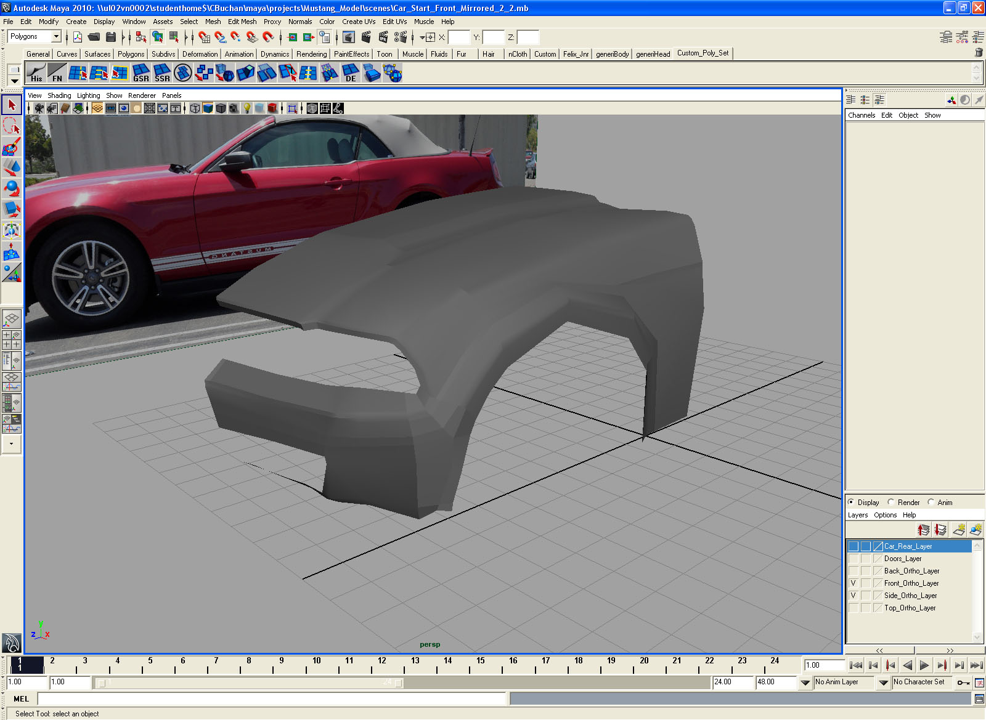Pick the Scale tool in the toolbox
The image size is (986, 720).
[x=12, y=209]
